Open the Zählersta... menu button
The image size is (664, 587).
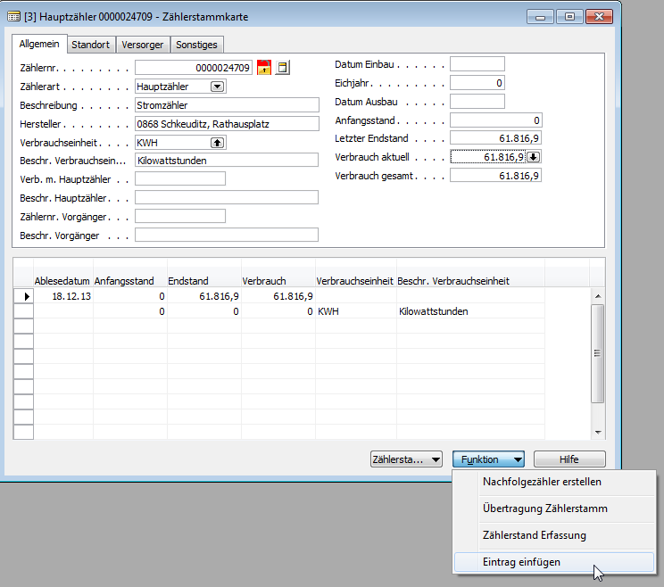tap(406, 459)
